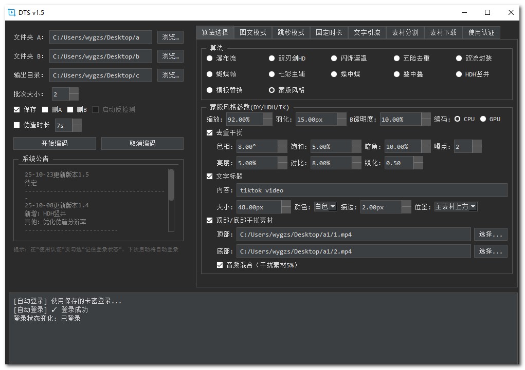Switch encoding mode to GPU
The width and height of the screenshot is (525, 370).
(x=484, y=119)
